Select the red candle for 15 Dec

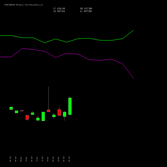(x=27, y=117)
